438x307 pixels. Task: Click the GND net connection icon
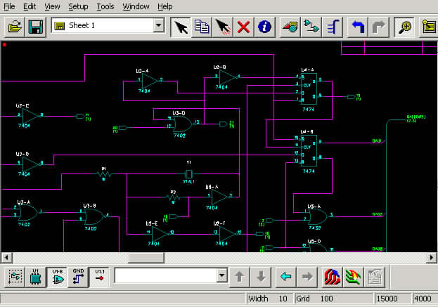79,276
